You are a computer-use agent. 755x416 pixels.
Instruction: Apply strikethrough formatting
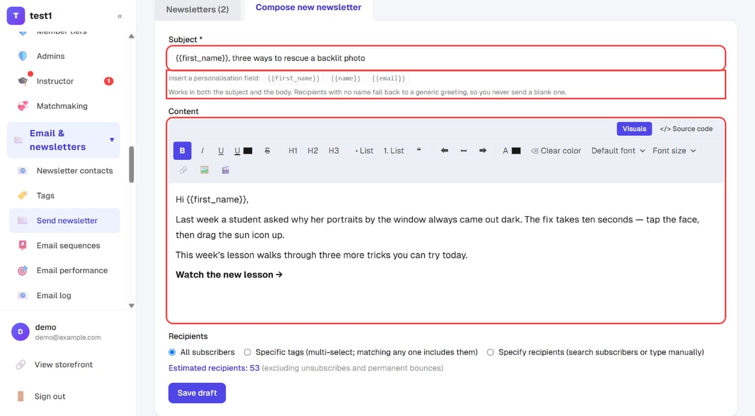267,151
